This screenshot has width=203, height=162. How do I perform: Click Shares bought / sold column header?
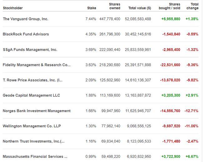169,6
